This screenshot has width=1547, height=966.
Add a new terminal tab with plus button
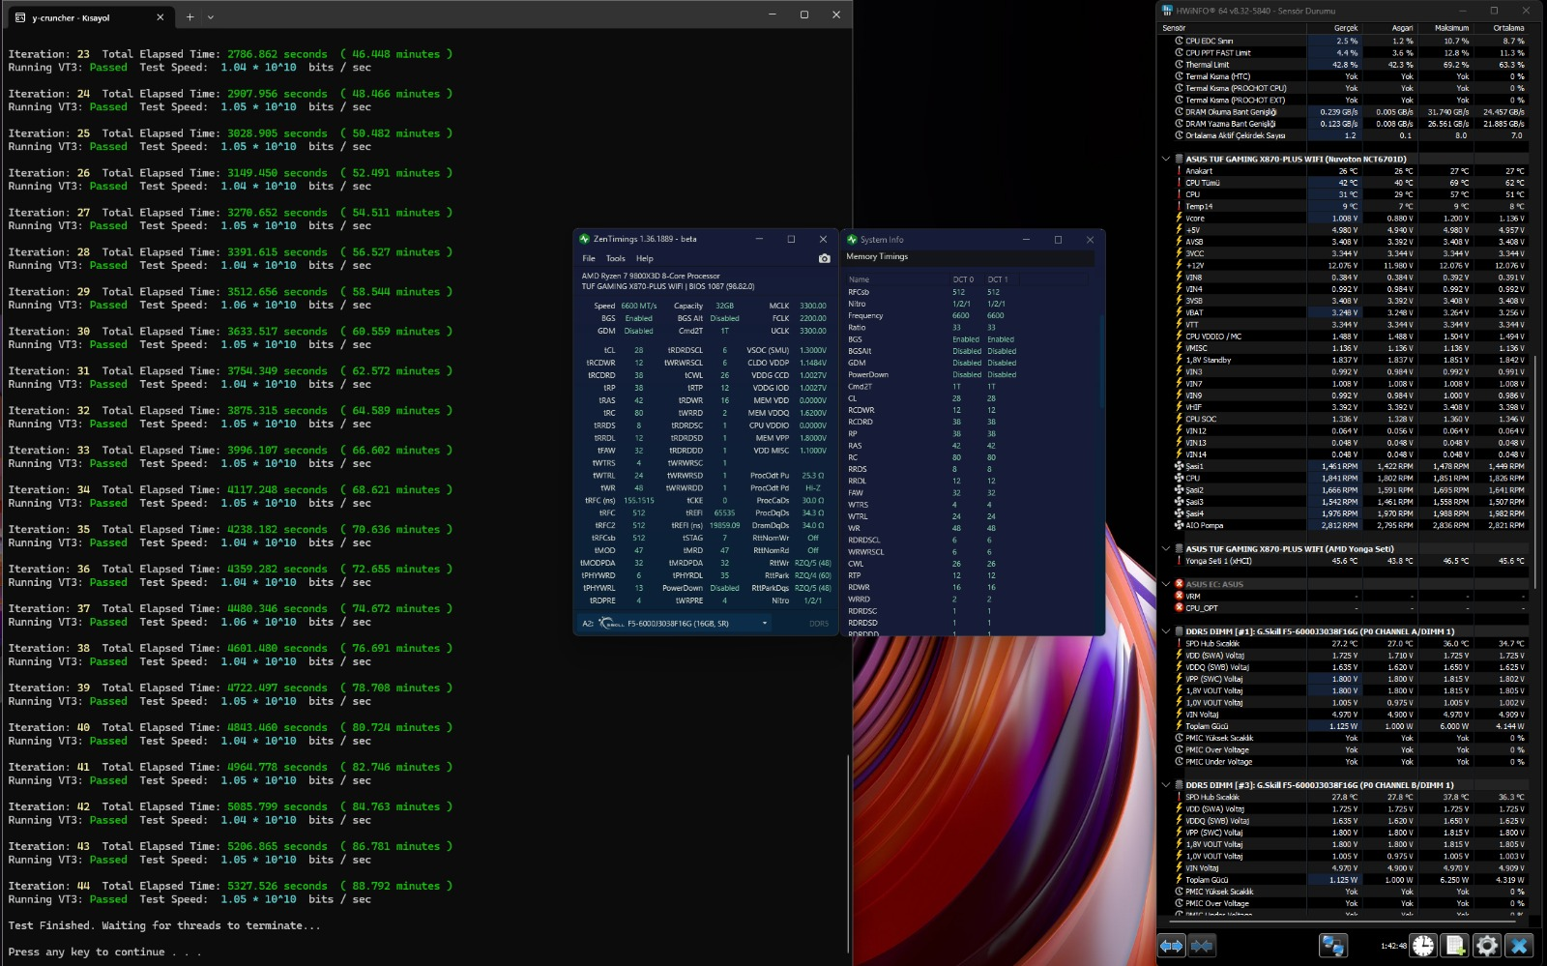(190, 16)
